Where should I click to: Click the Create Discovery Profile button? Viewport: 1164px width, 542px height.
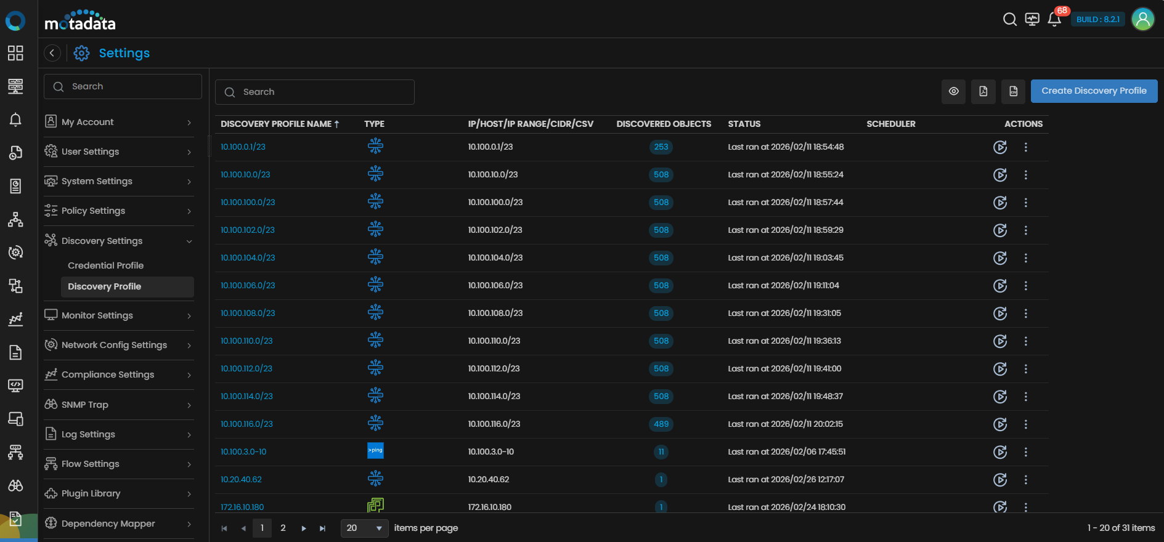click(x=1093, y=91)
